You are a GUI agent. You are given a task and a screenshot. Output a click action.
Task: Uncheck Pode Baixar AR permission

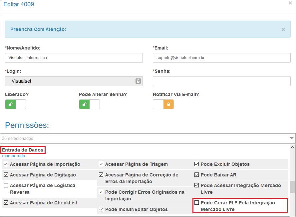tap(197, 175)
